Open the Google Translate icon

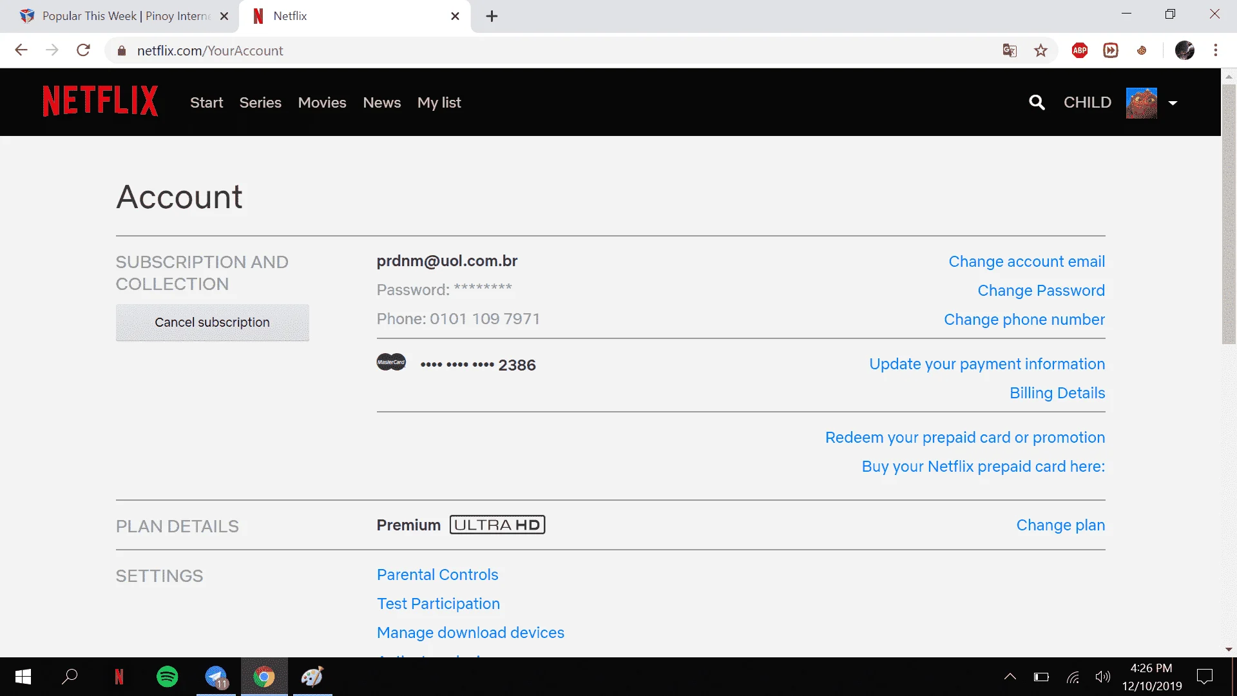(1010, 50)
